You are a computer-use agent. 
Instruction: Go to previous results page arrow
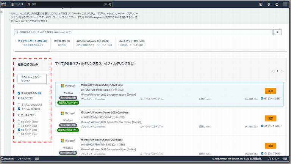pyautogui.click(x=273, y=71)
